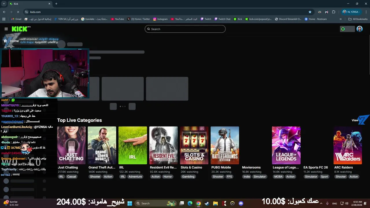Click the green Kick button beside avatar
370x208 pixels.
point(347,29)
